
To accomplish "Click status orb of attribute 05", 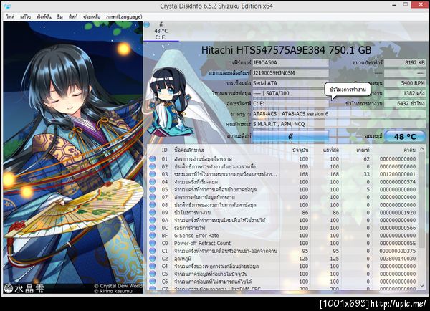I will pos(153,189).
